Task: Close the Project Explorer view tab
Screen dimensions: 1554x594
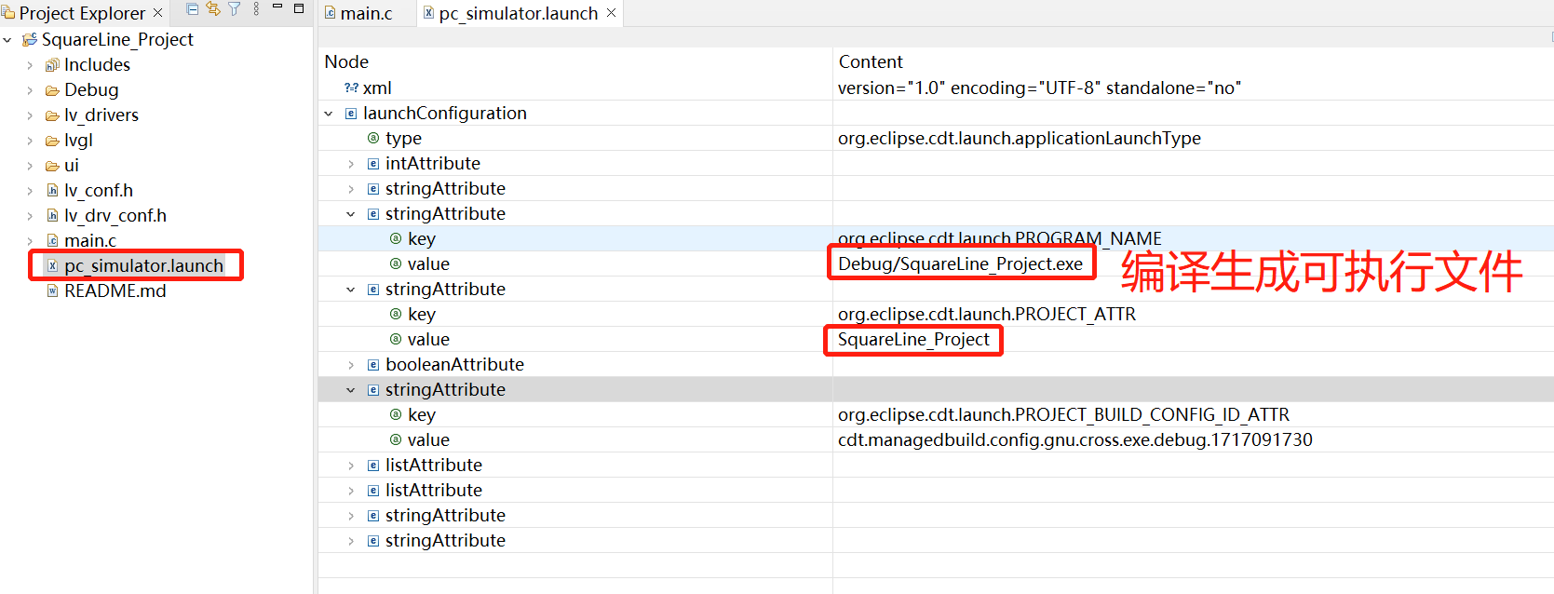Action: point(158,13)
